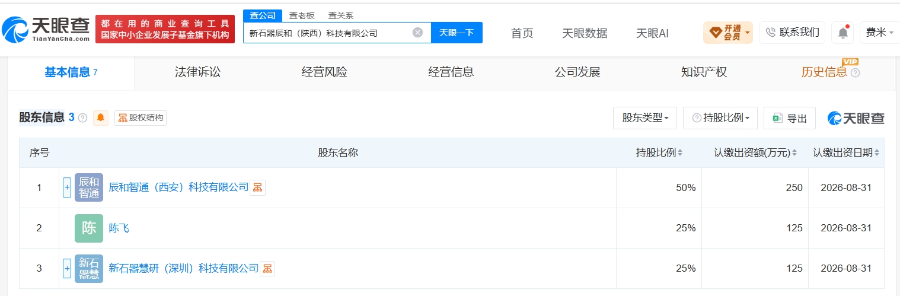Select the 经营风险 tab
The image size is (900, 296).
click(x=324, y=72)
